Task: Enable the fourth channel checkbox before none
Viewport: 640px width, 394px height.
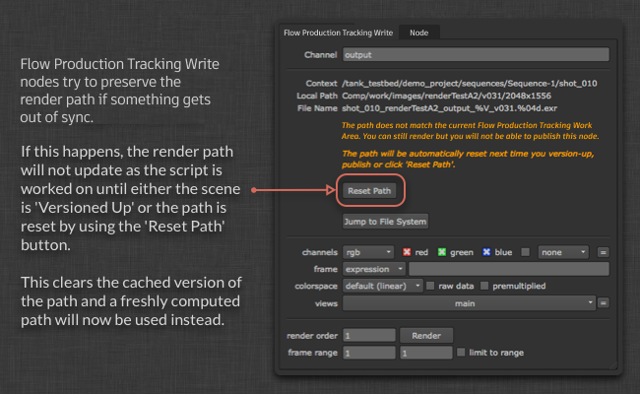Action: click(x=526, y=252)
